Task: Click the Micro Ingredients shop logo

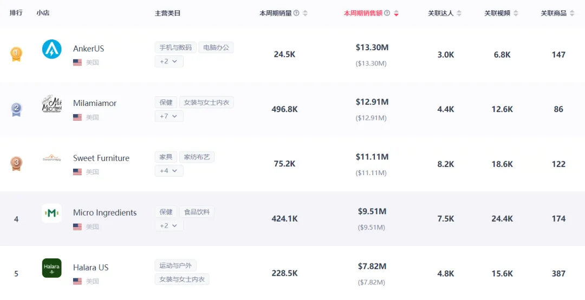Action: (x=52, y=214)
